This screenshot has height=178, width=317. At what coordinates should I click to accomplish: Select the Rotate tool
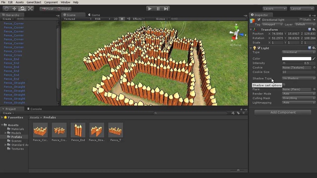[22, 8]
